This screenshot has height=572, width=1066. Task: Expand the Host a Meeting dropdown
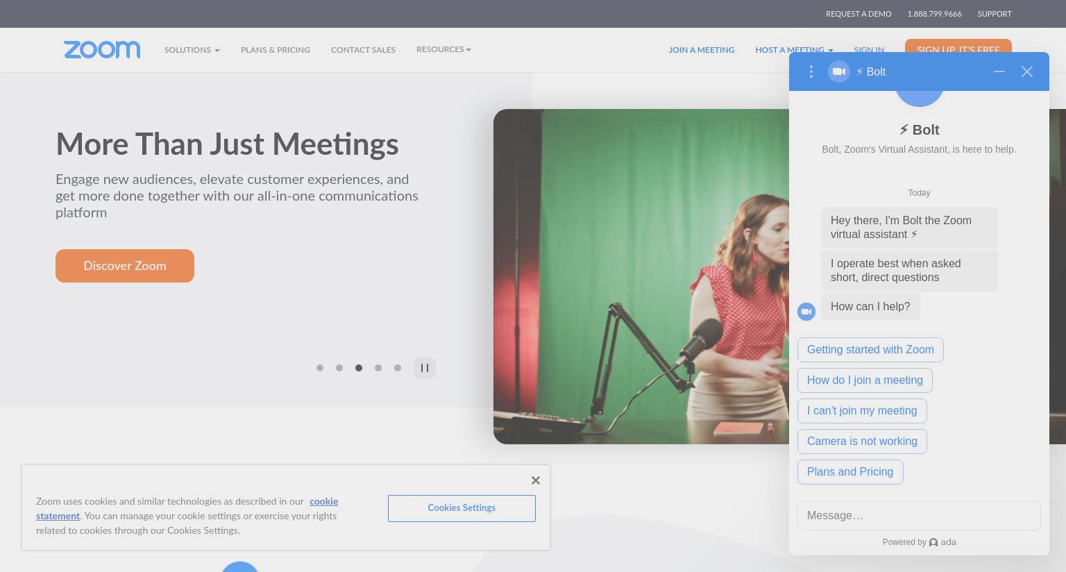pyautogui.click(x=794, y=50)
